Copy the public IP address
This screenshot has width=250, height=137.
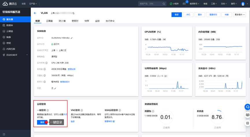73,13
